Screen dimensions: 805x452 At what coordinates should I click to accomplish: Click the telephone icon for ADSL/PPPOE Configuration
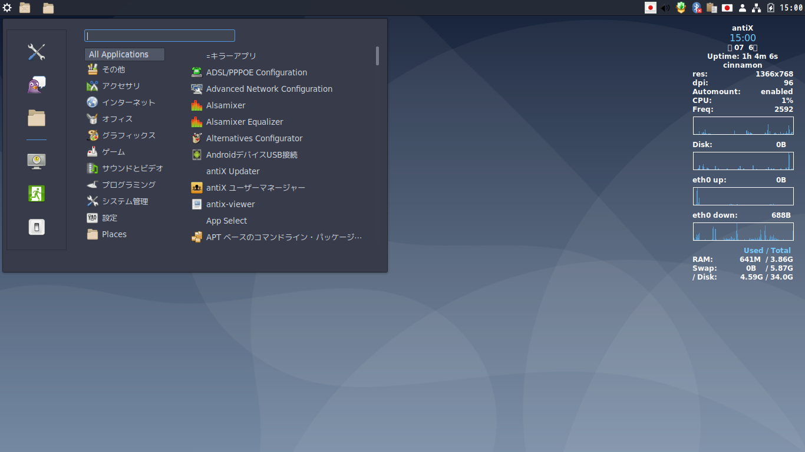coord(197,72)
